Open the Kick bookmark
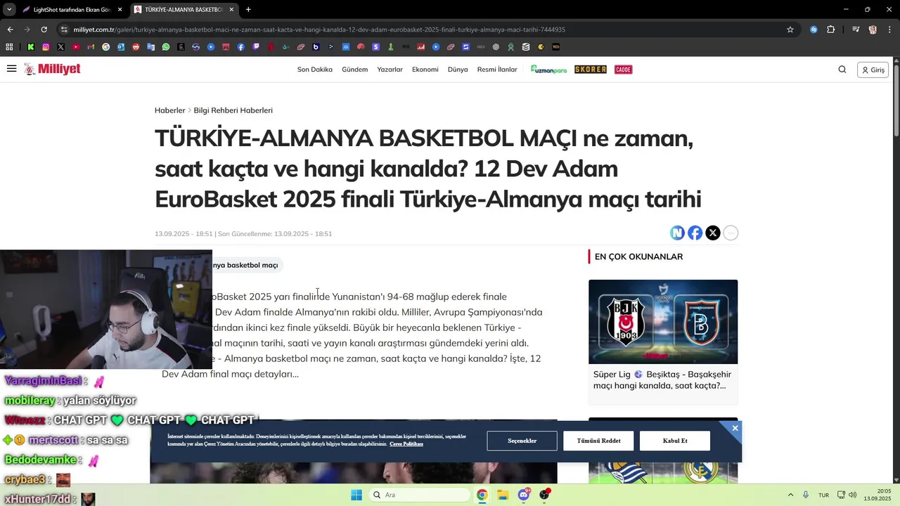900x506 pixels. 31,47
